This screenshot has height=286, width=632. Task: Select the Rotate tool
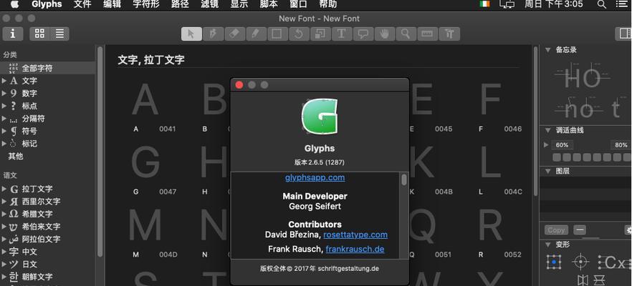tap(298, 34)
